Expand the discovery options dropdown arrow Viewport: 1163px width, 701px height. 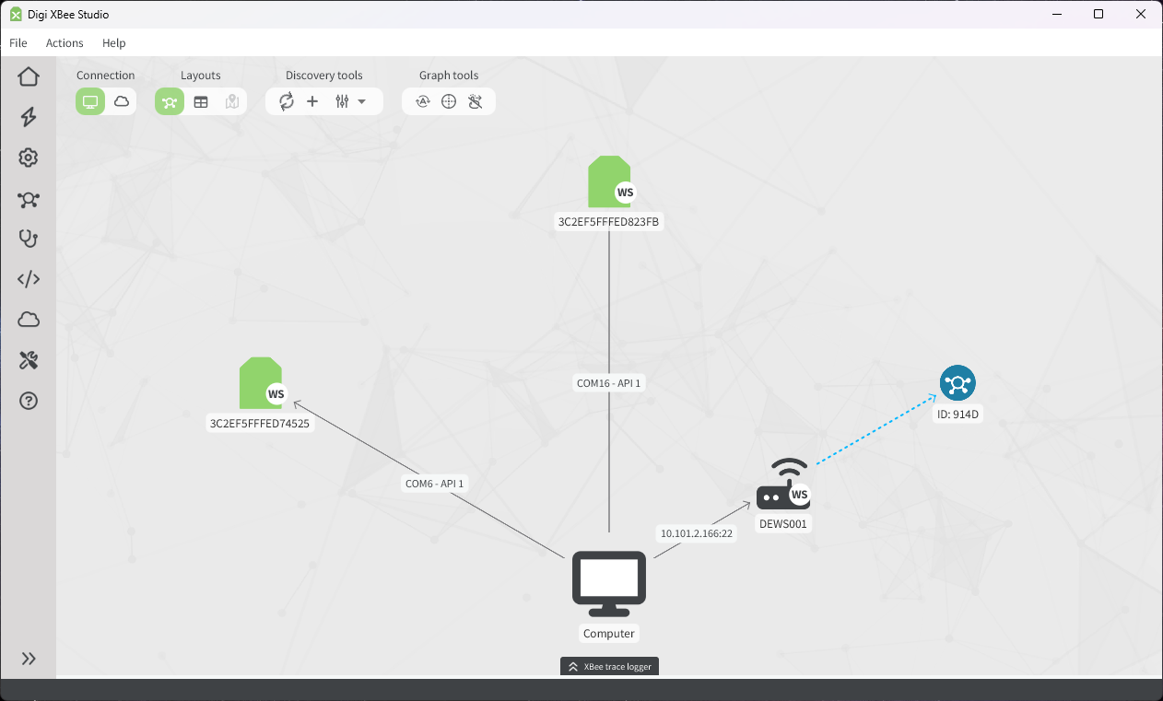click(362, 101)
